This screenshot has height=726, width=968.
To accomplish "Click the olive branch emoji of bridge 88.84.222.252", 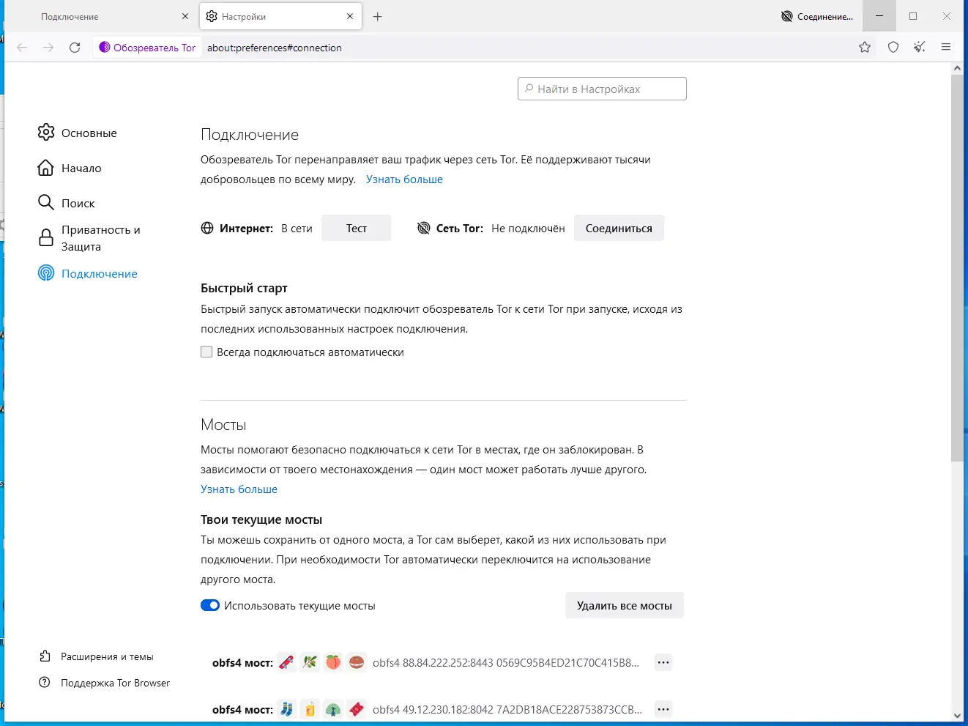I will (310, 663).
